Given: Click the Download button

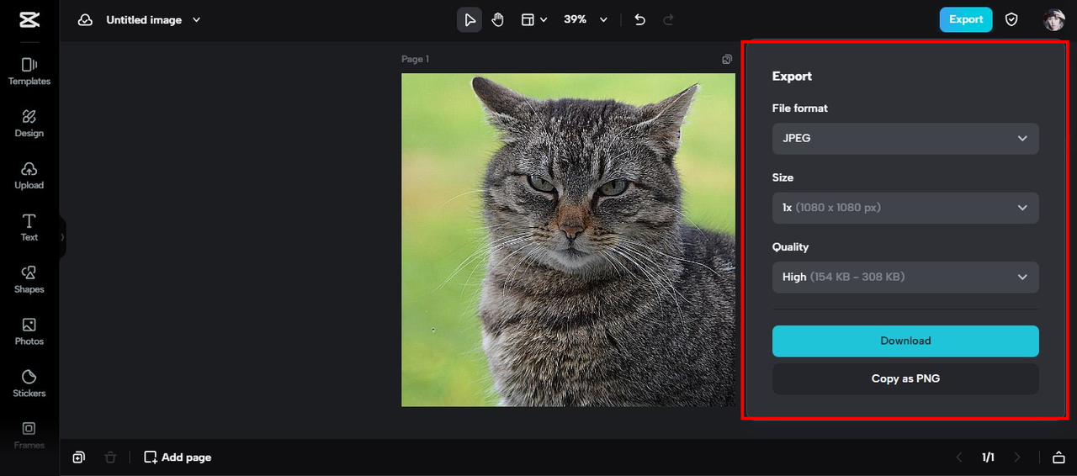Looking at the screenshot, I should (905, 341).
